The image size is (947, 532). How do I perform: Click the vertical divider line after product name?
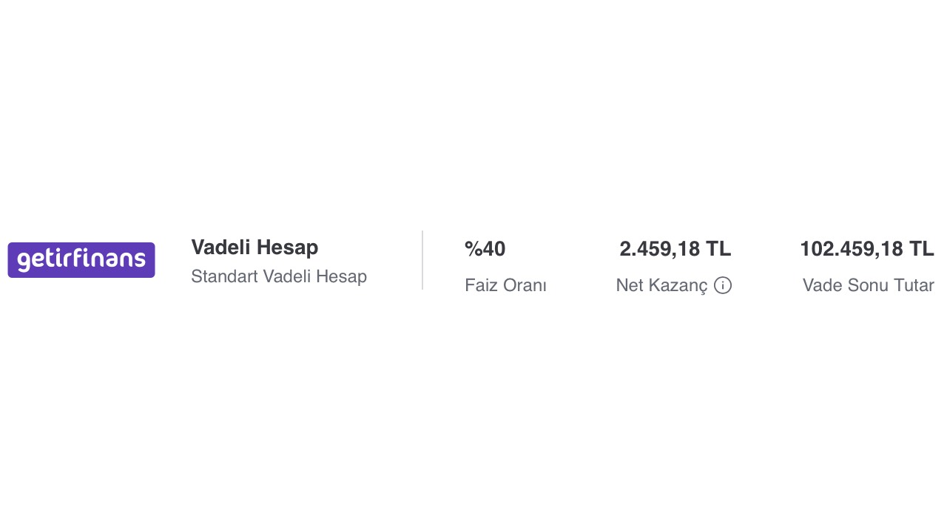(422, 260)
